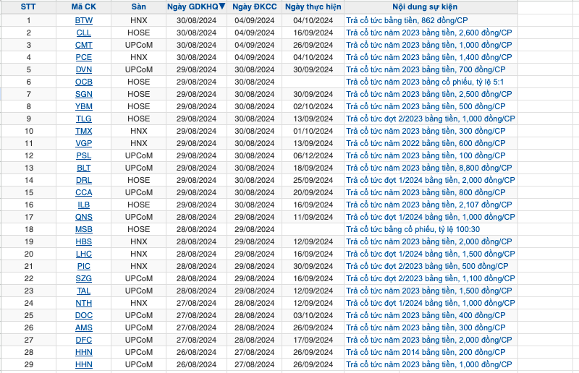Open the MSB stock code link

point(84,229)
